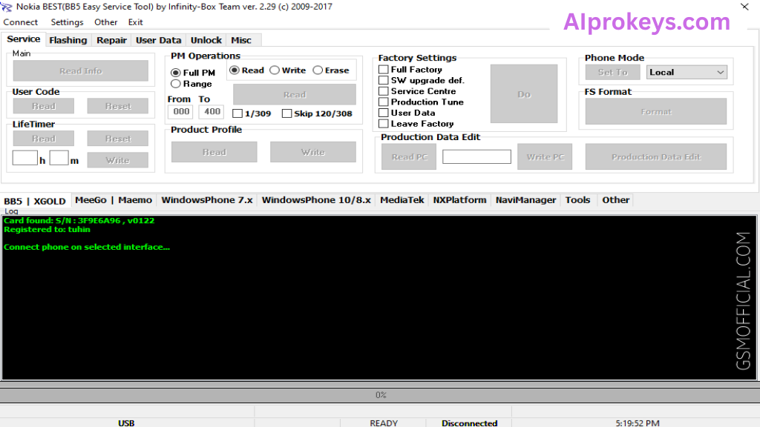760x427 pixels.
Task: Open the NXPlatform tab
Action: coord(459,200)
